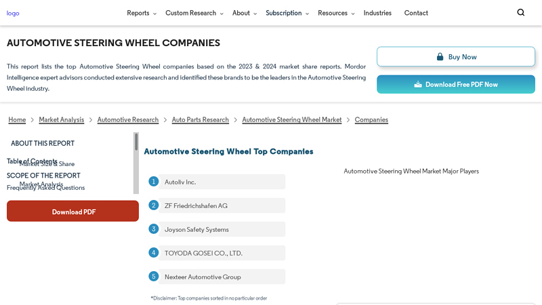This screenshot has width=542, height=305.
Task: Open the Custom Research menu
Action: point(190,13)
